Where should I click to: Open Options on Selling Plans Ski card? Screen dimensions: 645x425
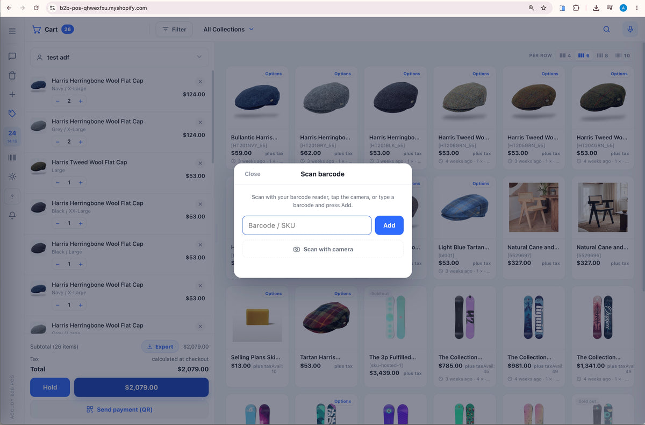[273, 294]
